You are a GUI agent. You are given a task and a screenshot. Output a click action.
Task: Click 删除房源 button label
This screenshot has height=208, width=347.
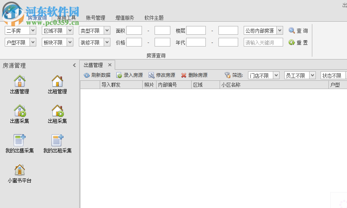(x=198, y=75)
